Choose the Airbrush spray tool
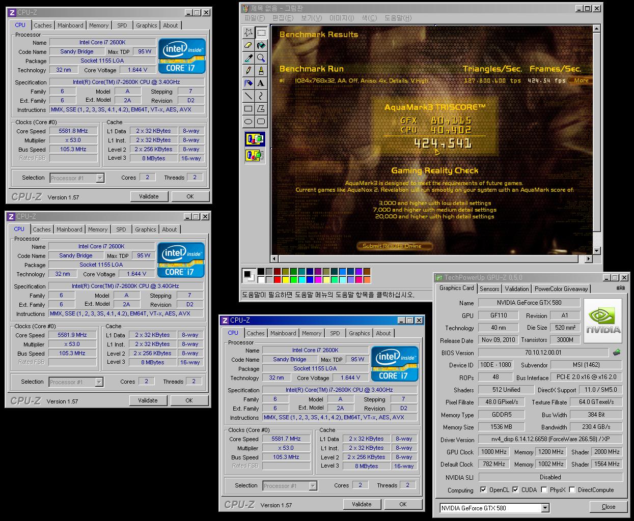This screenshot has height=521, width=634. (x=248, y=83)
